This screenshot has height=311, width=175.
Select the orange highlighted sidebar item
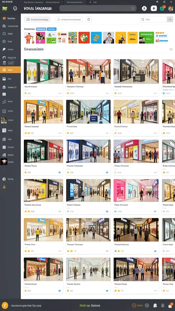coord(10,70)
